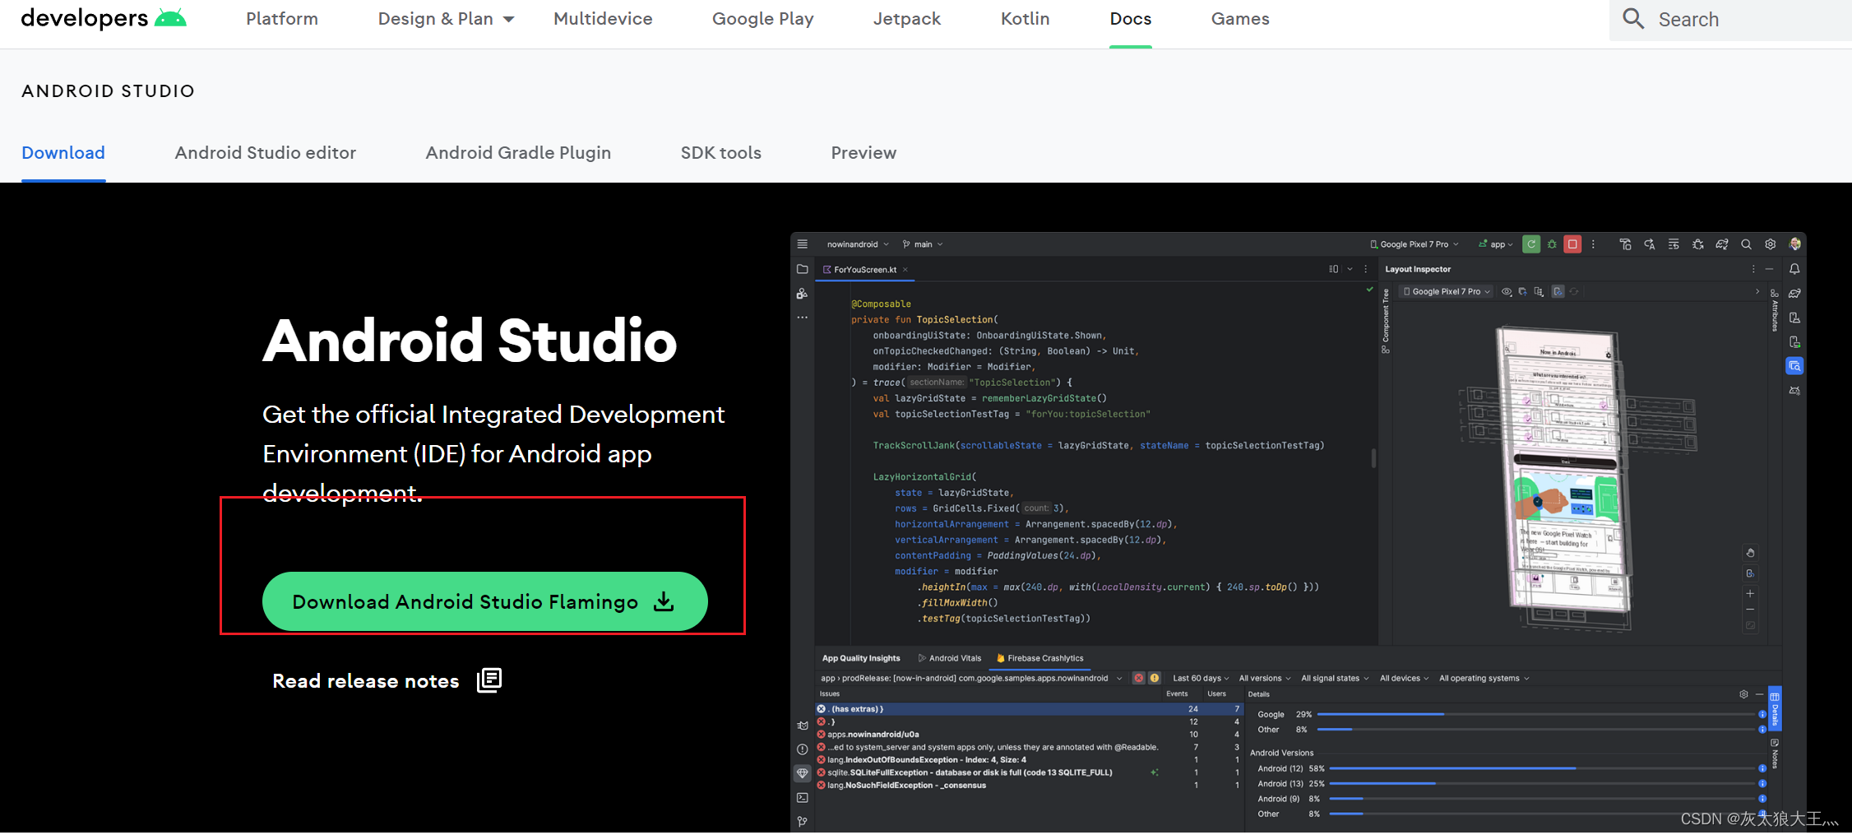This screenshot has width=1852, height=835.
Task: Click the editor split view icon
Action: pyautogui.click(x=1333, y=269)
